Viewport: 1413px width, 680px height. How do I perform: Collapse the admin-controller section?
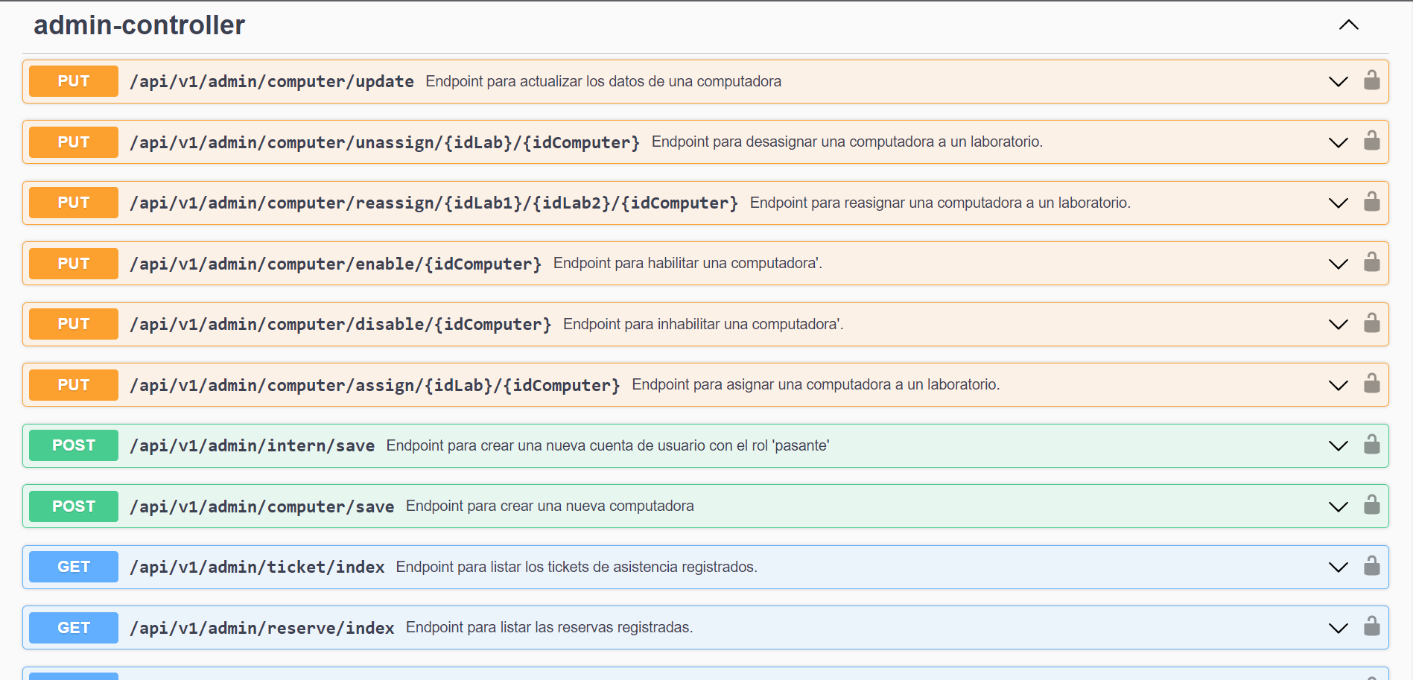click(1348, 25)
